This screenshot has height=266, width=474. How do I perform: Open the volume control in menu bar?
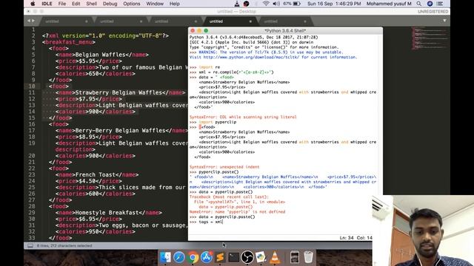tap(276, 4)
